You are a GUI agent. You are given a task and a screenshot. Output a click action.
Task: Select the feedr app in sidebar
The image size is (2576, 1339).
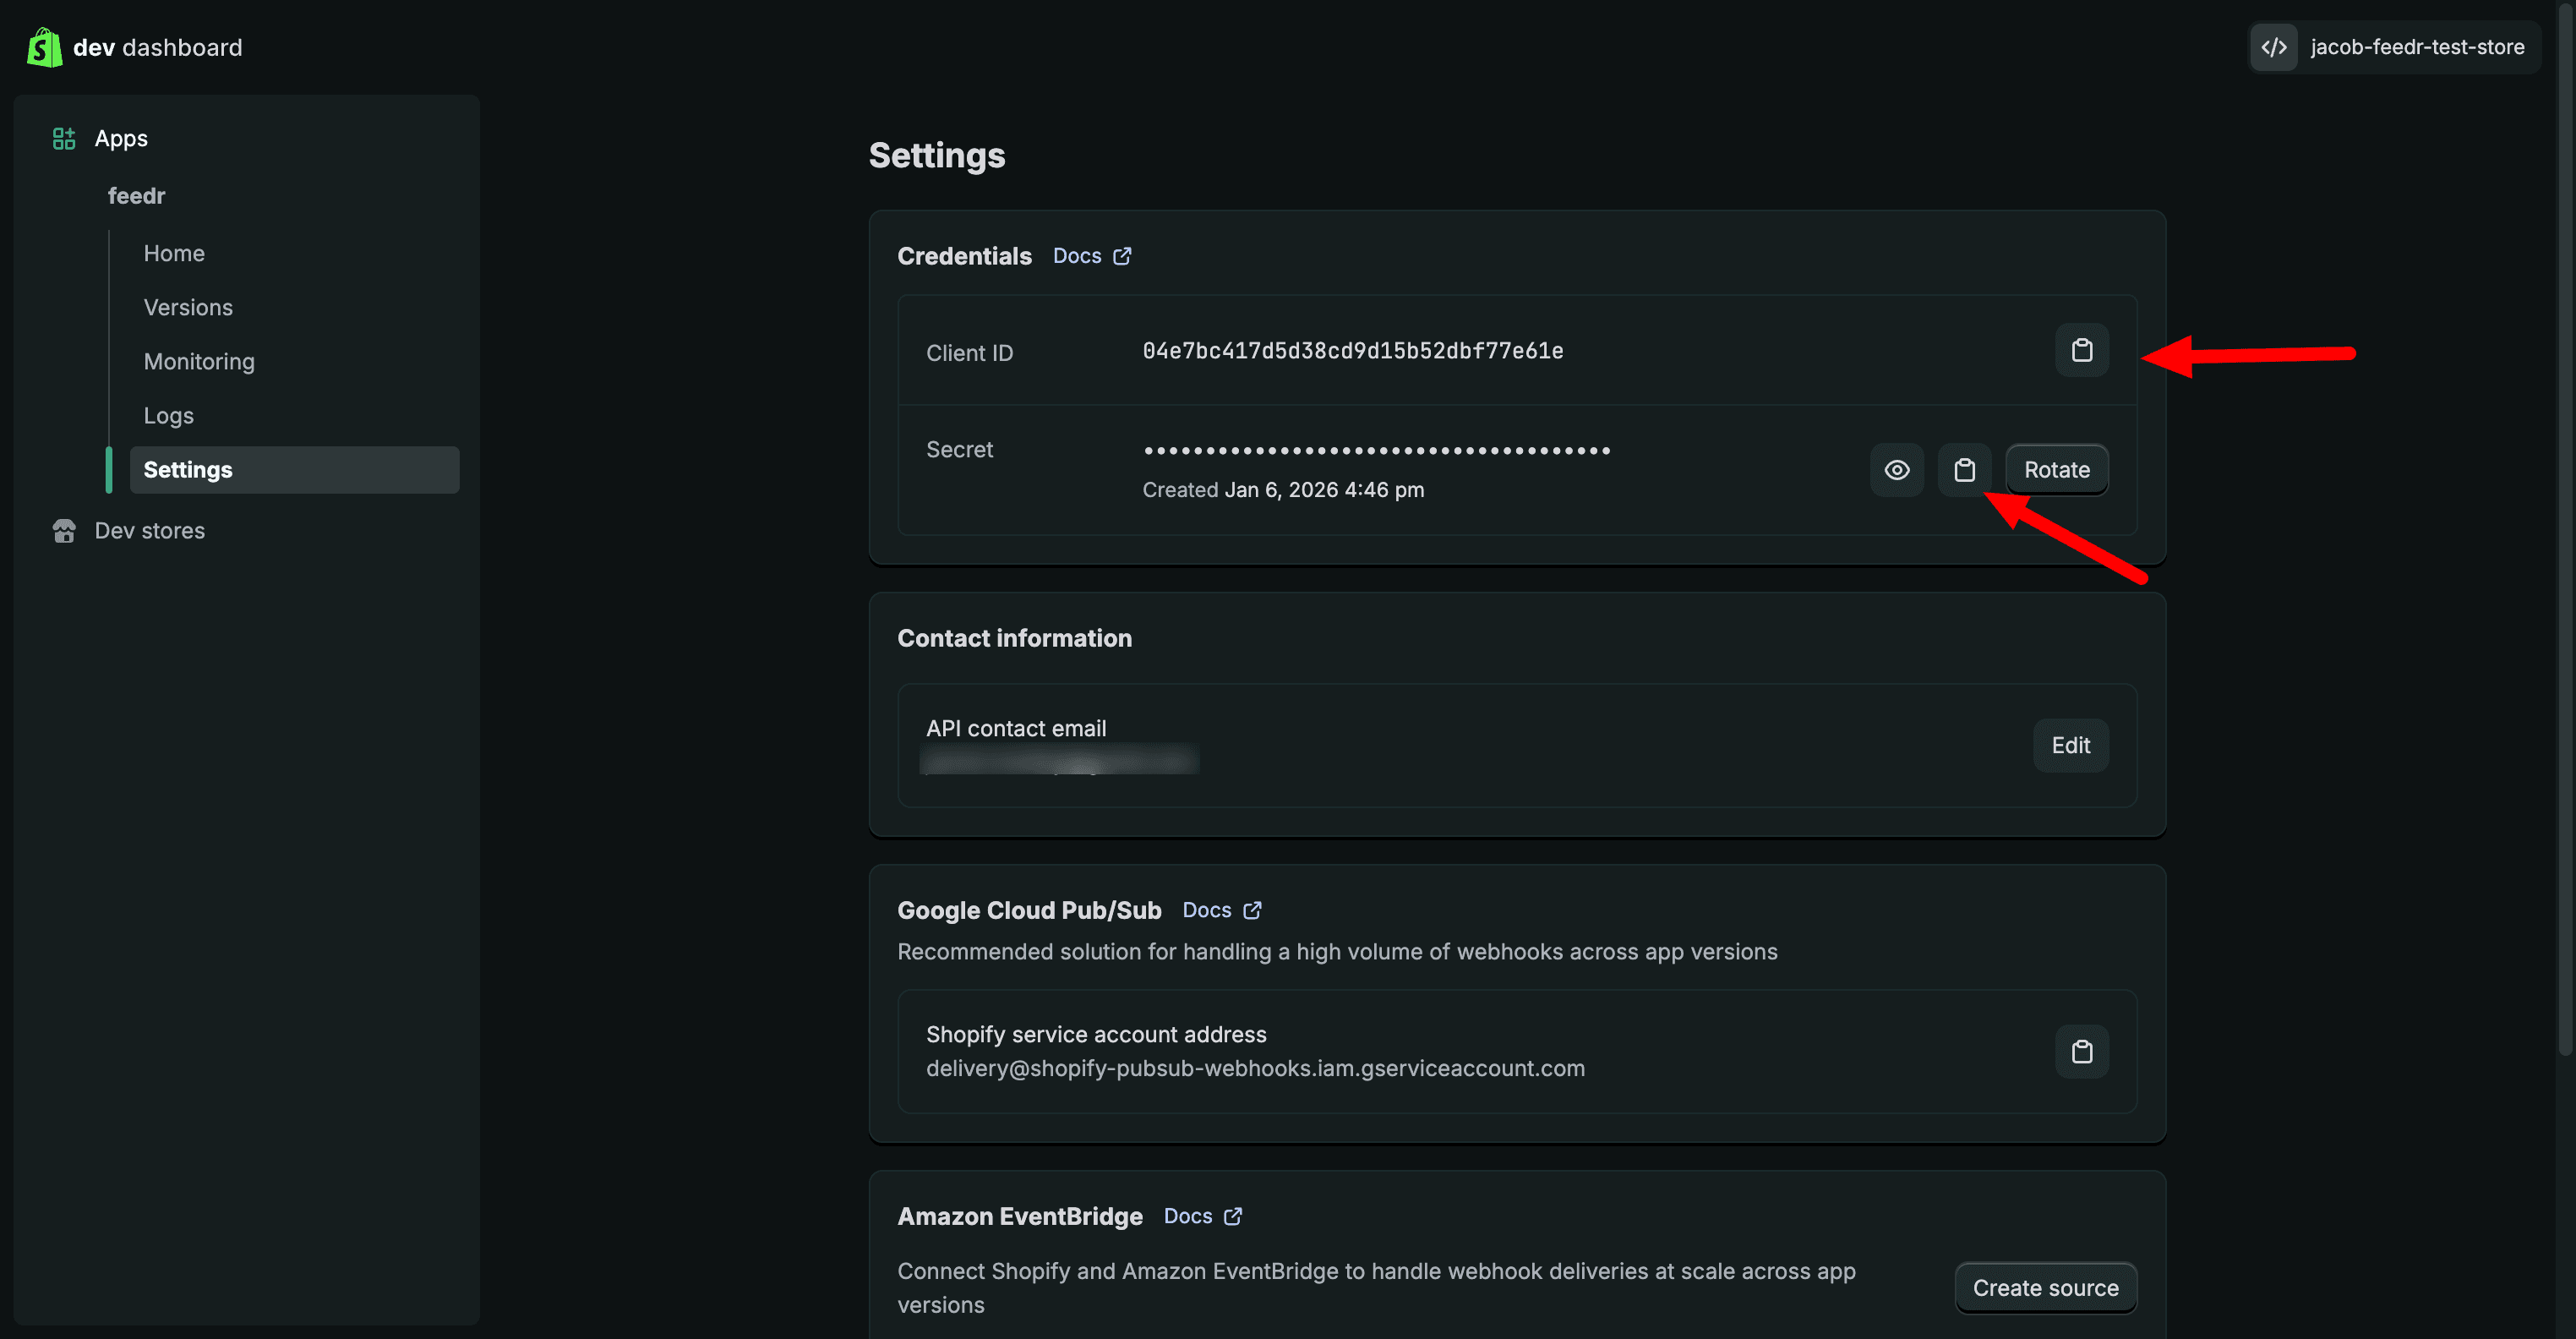tap(137, 196)
